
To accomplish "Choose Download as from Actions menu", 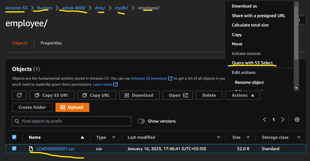I will pos(244,6).
